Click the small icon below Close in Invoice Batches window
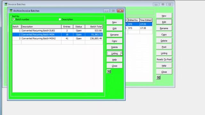This screenshot has width=205, height=115. click(159, 77)
